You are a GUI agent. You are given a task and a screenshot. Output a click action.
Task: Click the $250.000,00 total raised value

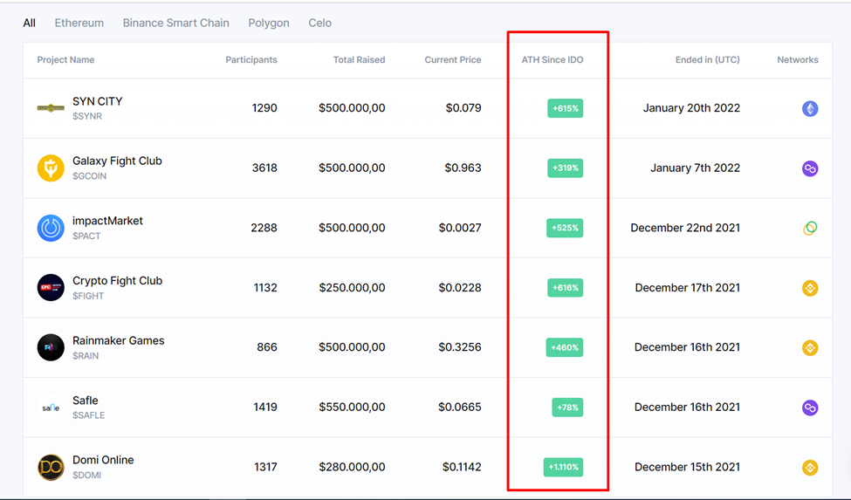tap(353, 287)
